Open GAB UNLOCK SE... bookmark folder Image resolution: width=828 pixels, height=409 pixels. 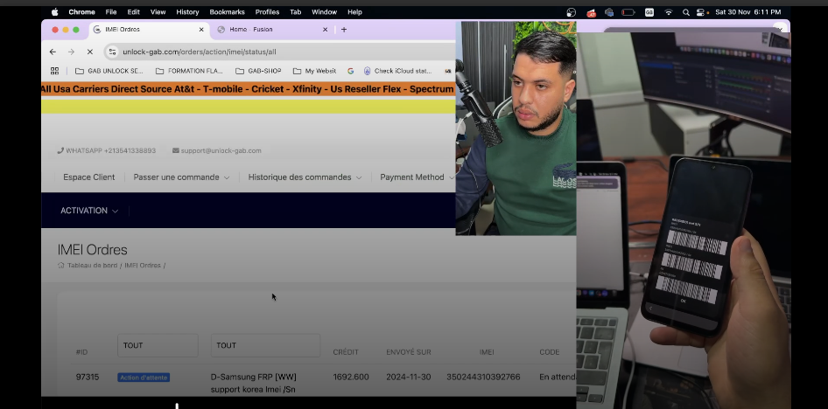pos(109,71)
